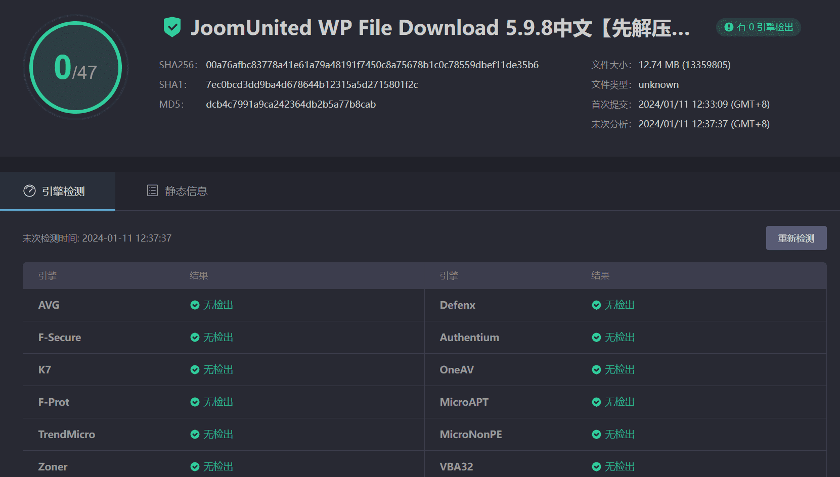The height and width of the screenshot is (477, 840).
Task: Click the exclamation icon in 有 0 引擎检出 badge
Action: point(729,27)
